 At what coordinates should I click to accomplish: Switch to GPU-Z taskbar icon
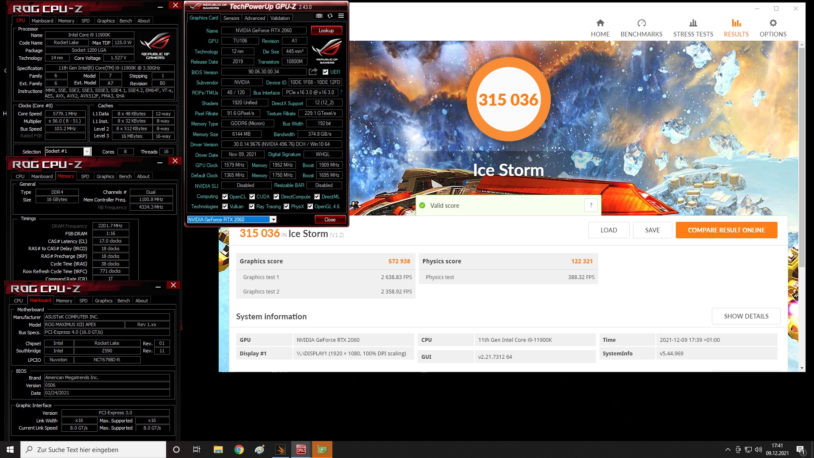pos(322,450)
